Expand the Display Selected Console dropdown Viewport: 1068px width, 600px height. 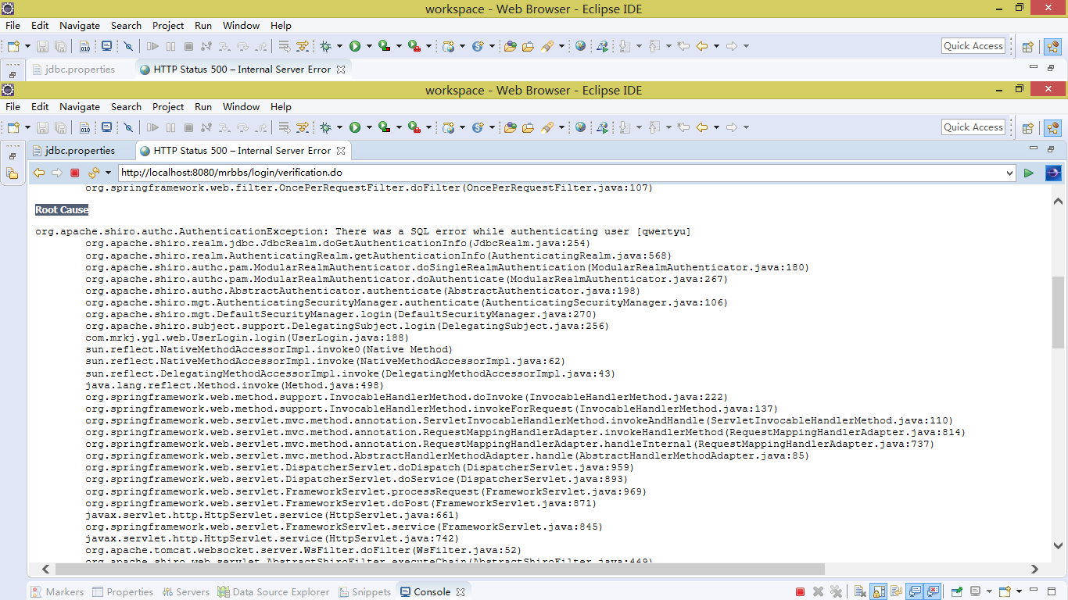pyautogui.click(x=988, y=591)
